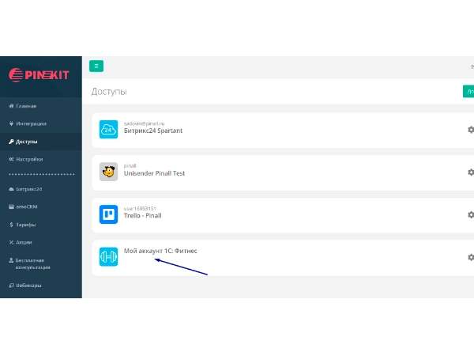Image resolution: width=474 pixels, height=356 pixels.
Task: Click the 1С Фитнес dumbbell icon
Action: click(109, 257)
